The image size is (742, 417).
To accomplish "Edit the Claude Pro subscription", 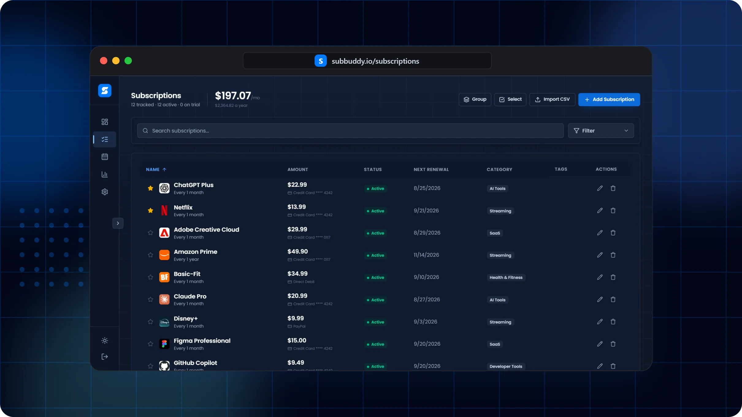I will pos(600,299).
